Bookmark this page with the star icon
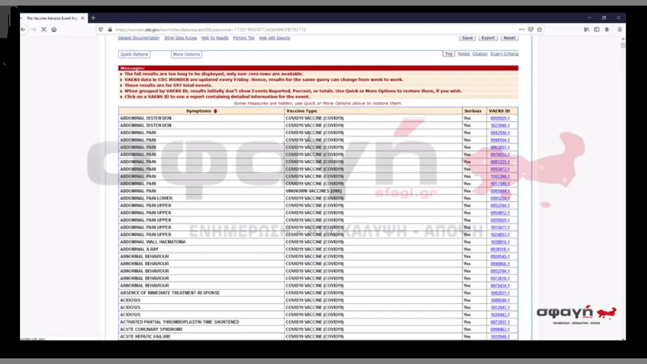The image size is (647, 364). pos(539,29)
